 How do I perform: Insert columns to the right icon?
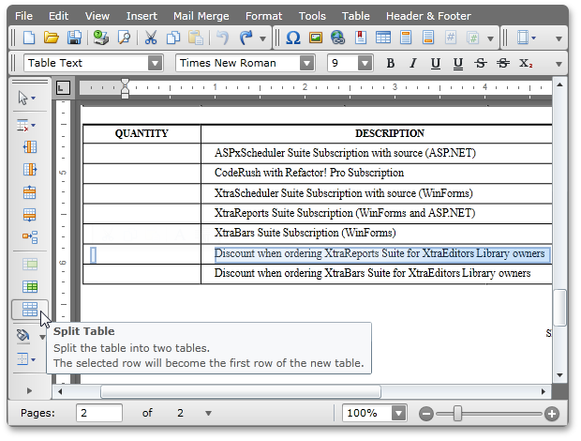[30, 170]
